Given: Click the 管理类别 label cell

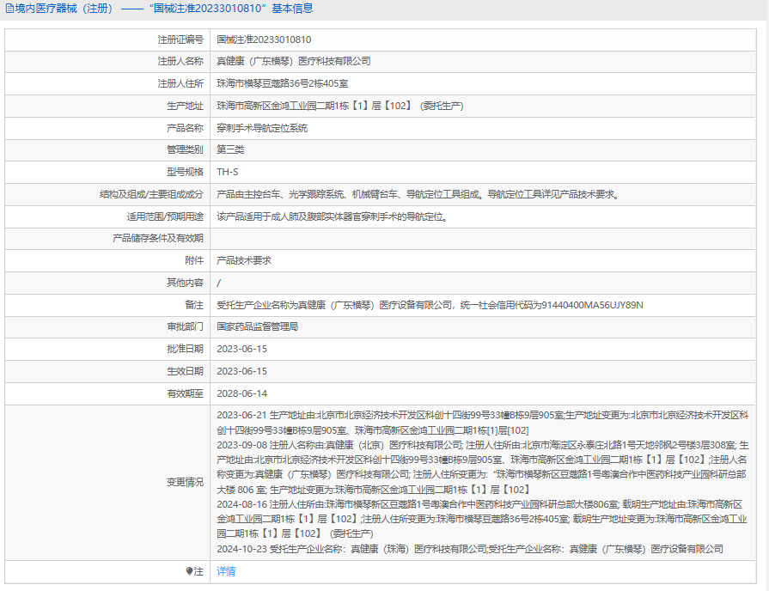Looking at the screenshot, I should [107, 150].
